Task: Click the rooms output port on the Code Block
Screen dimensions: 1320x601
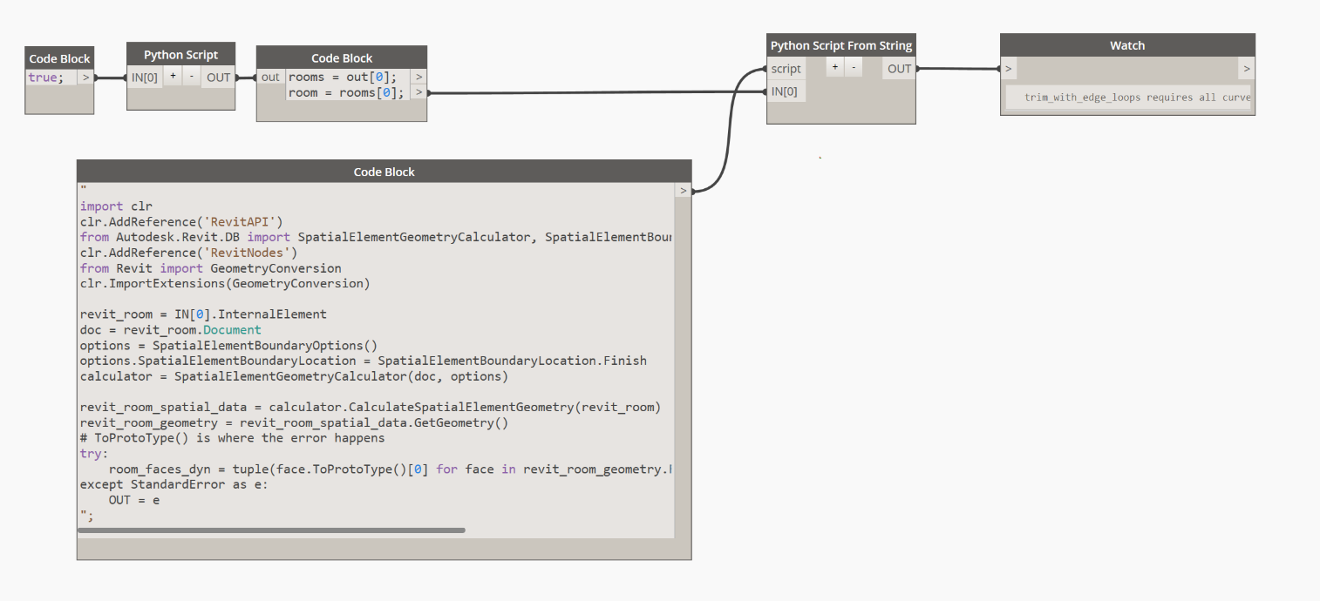Action: (x=418, y=77)
